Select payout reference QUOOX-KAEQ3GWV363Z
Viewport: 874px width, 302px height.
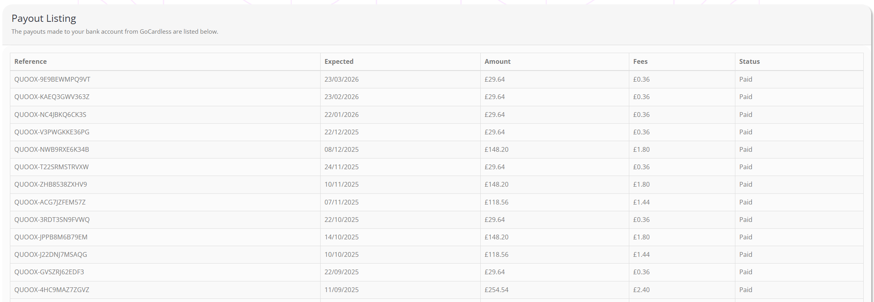point(52,97)
